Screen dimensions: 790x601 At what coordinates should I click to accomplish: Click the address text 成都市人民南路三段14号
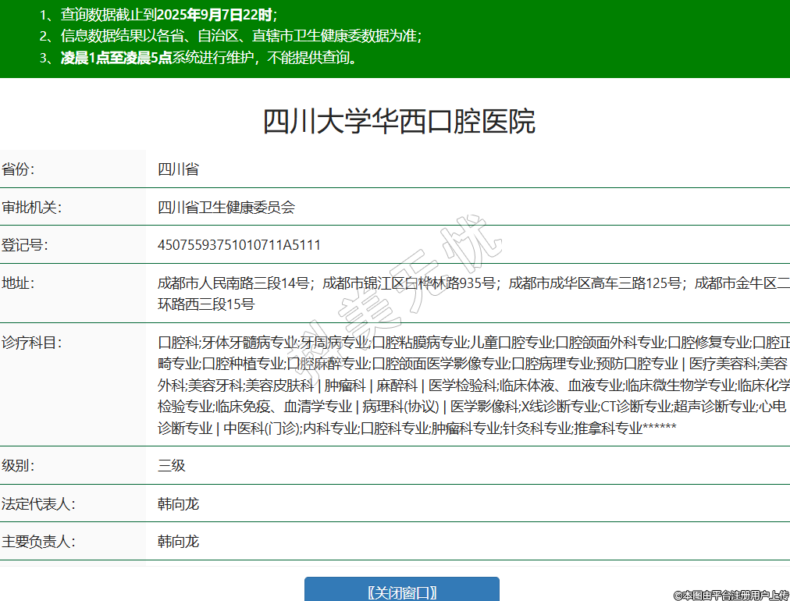pos(233,283)
